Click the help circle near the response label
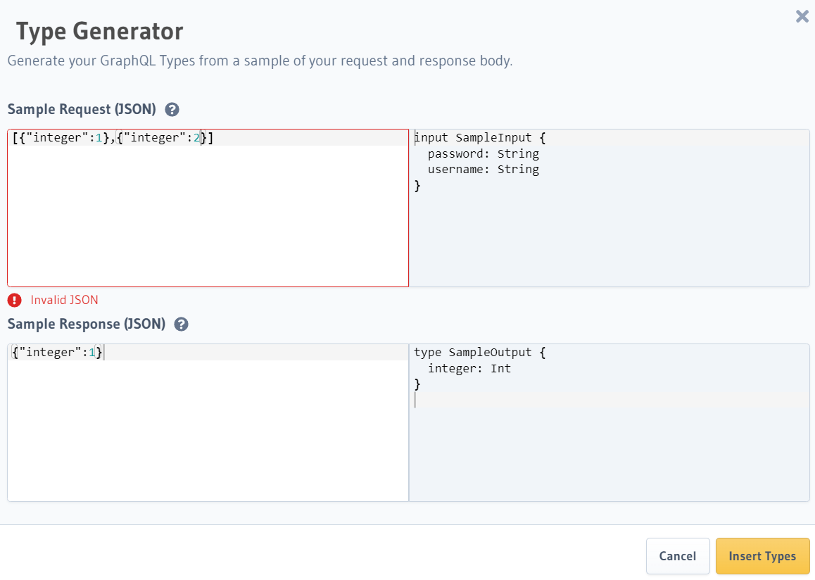The image size is (815, 580). point(181,324)
